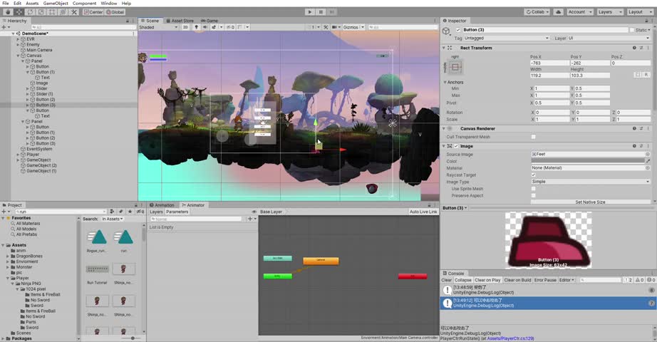The height and width of the screenshot is (342, 657).
Task: Toggle the Animator layer visibility eye icon
Action: pyautogui.click(x=254, y=212)
